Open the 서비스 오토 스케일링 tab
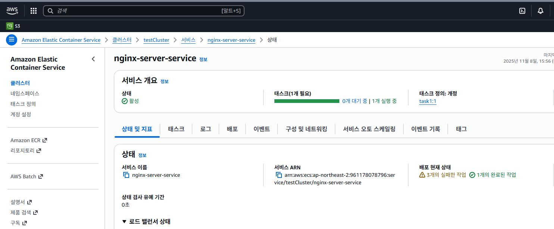The width and height of the screenshot is (554, 229). pos(369,129)
